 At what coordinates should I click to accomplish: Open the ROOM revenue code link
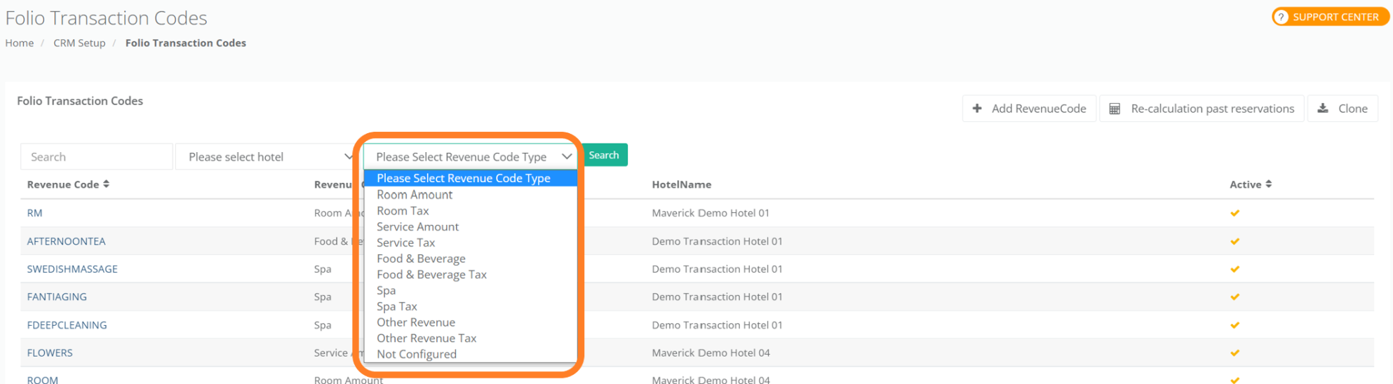(43, 379)
